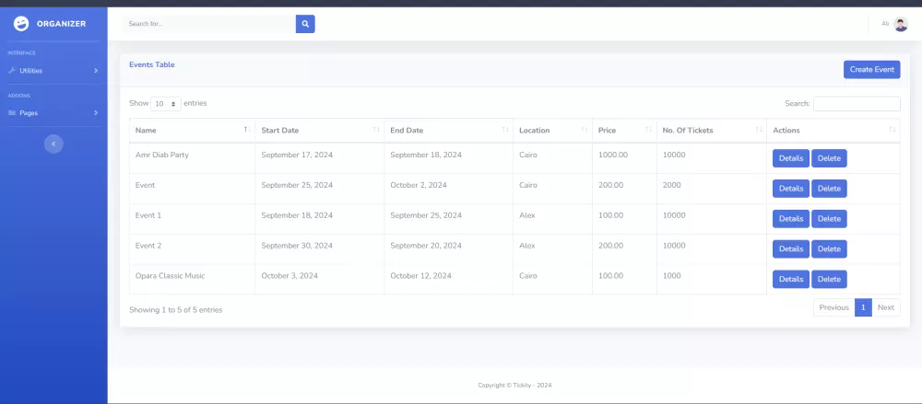Click the magnifier search button
This screenshot has height=404, width=922.
305,24
